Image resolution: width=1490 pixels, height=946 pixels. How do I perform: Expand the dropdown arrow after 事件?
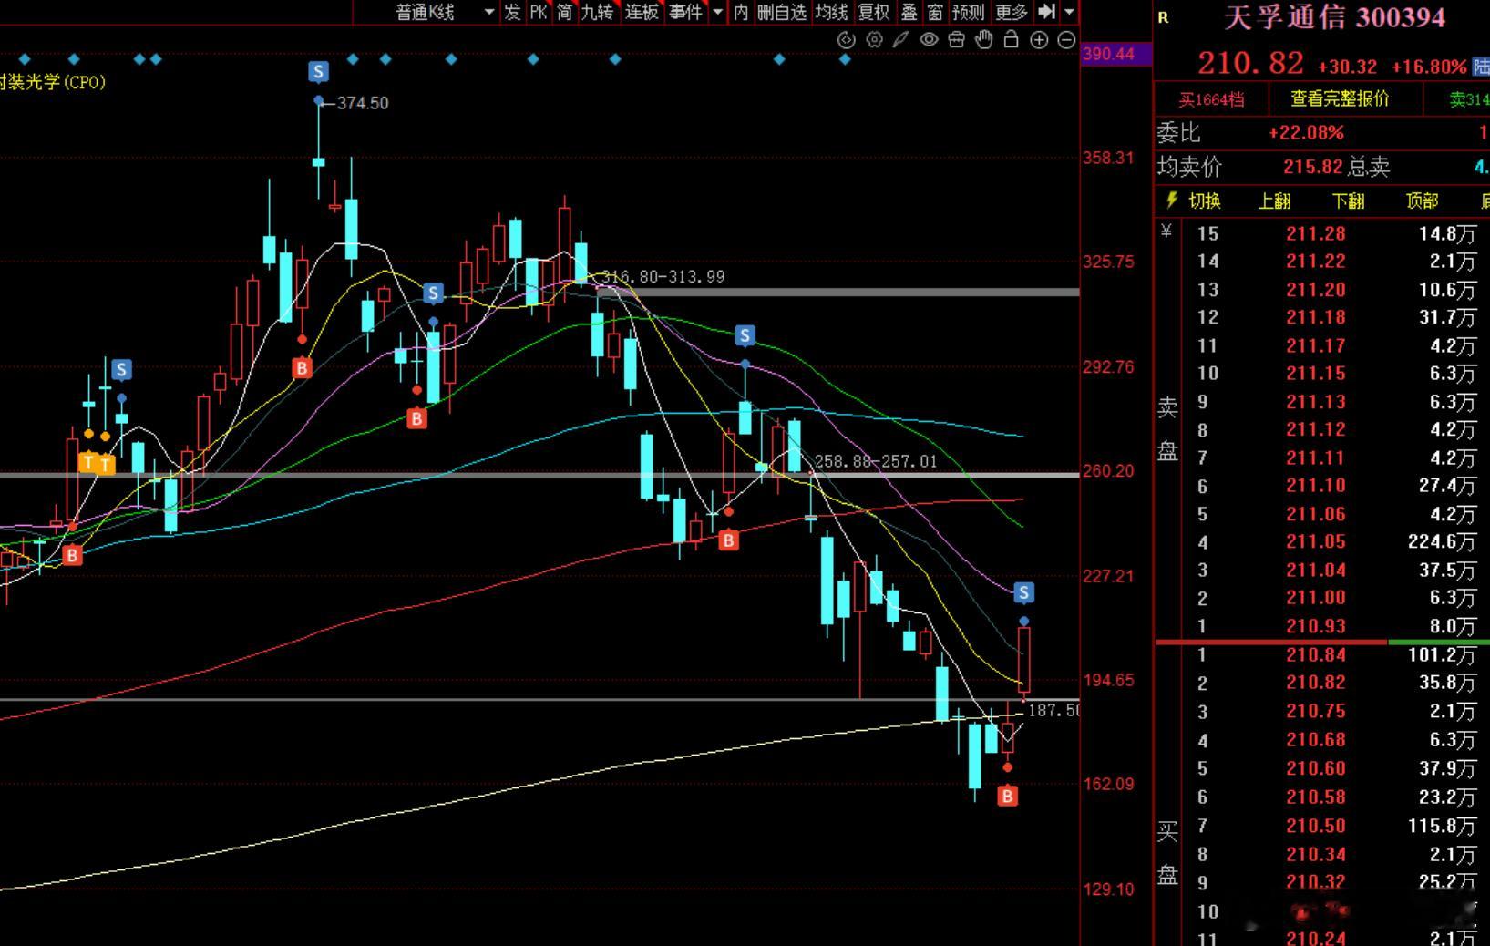pos(717,12)
